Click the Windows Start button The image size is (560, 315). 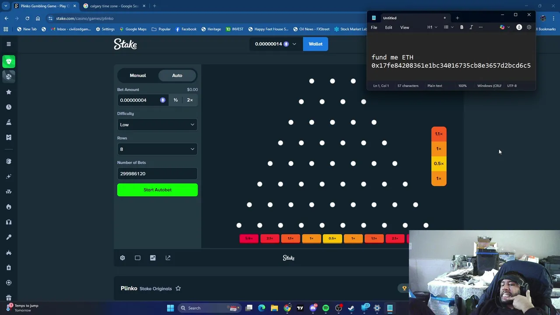point(170,308)
